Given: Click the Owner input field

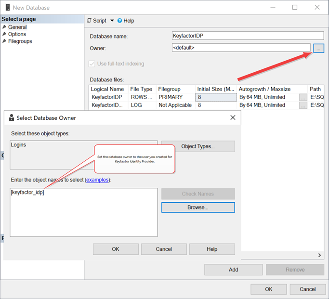Looking at the screenshot, I should (x=241, y=48).
